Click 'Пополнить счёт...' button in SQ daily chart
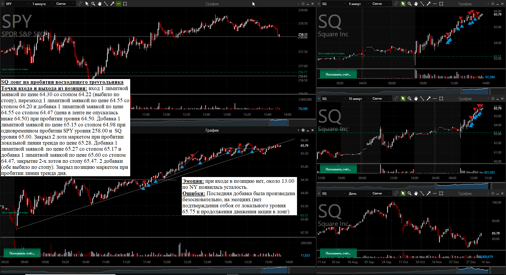Viewport: 506px width, 275px height. click(x=338, y=253)
